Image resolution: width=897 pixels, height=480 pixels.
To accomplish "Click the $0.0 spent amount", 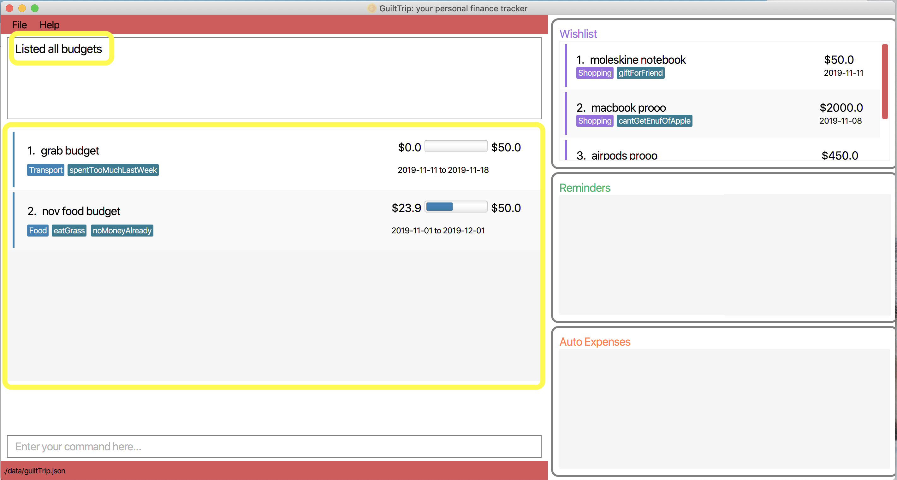I will click(x=409, y=148).
